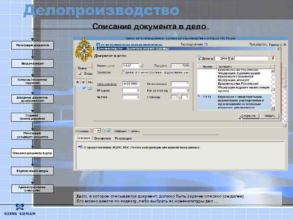Click the 'Администрирование и настройки' box
293x219 pixels.
coord(33,189)
